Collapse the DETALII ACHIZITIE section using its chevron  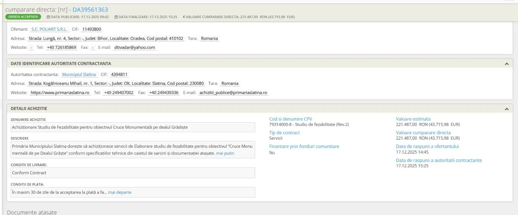(507, 109)
